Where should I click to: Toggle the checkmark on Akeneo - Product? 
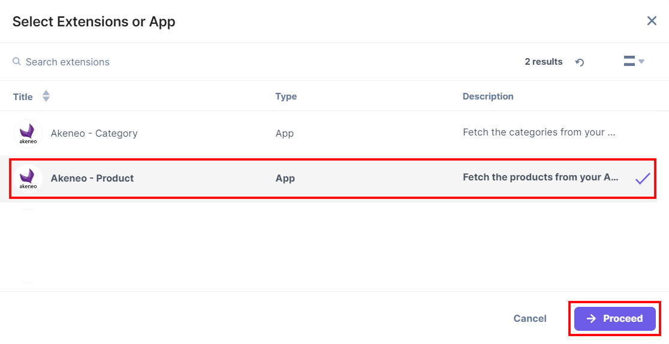[x=643, y=178]
